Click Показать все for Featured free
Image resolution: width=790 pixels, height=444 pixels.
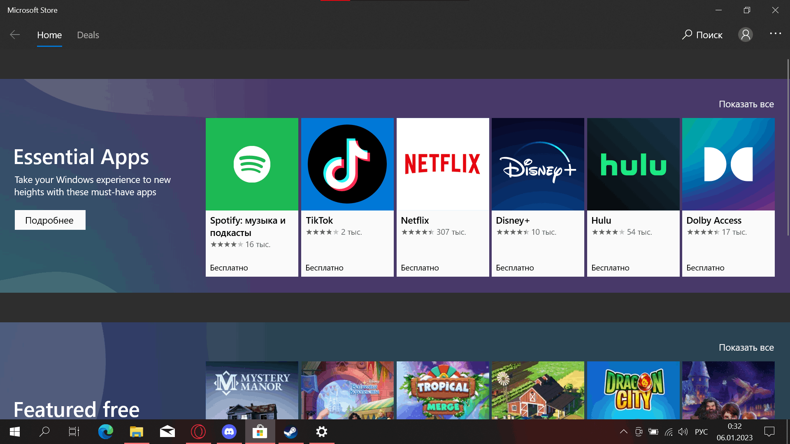(x=746, y=347)
